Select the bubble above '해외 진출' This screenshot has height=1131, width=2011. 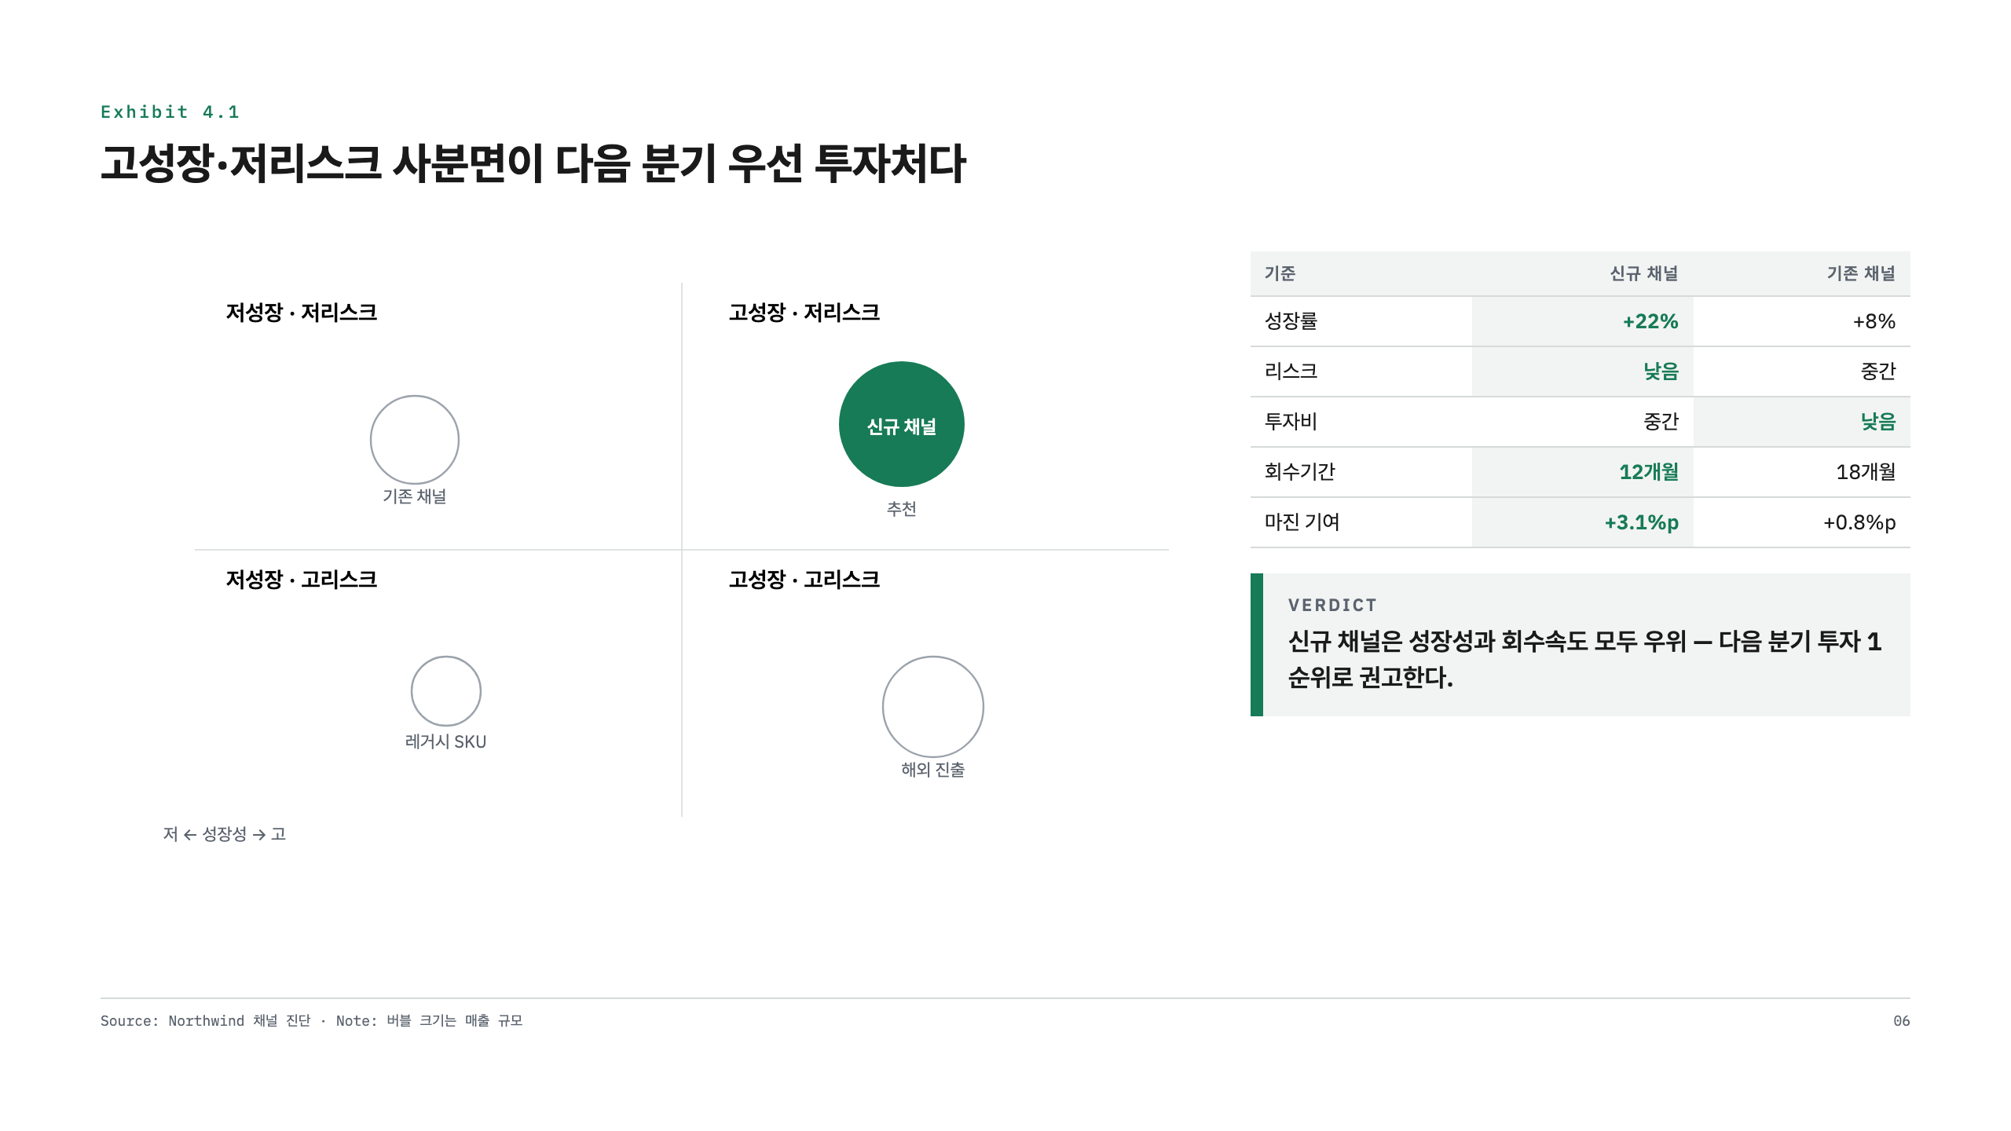(933, 707)
